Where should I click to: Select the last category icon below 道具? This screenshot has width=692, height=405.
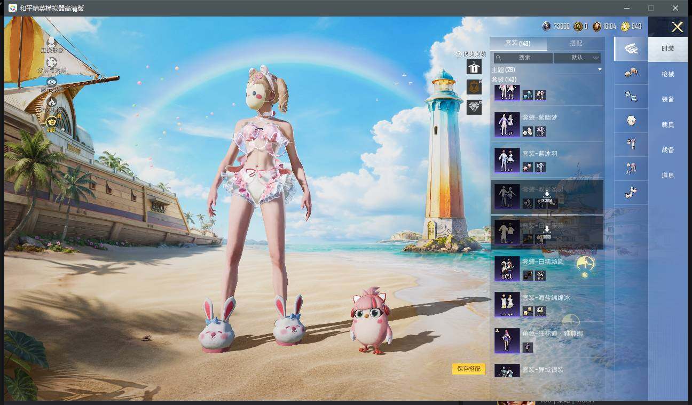click(631, 192)
